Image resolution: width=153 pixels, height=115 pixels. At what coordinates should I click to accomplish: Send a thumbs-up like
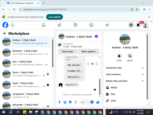click(98, 102)
